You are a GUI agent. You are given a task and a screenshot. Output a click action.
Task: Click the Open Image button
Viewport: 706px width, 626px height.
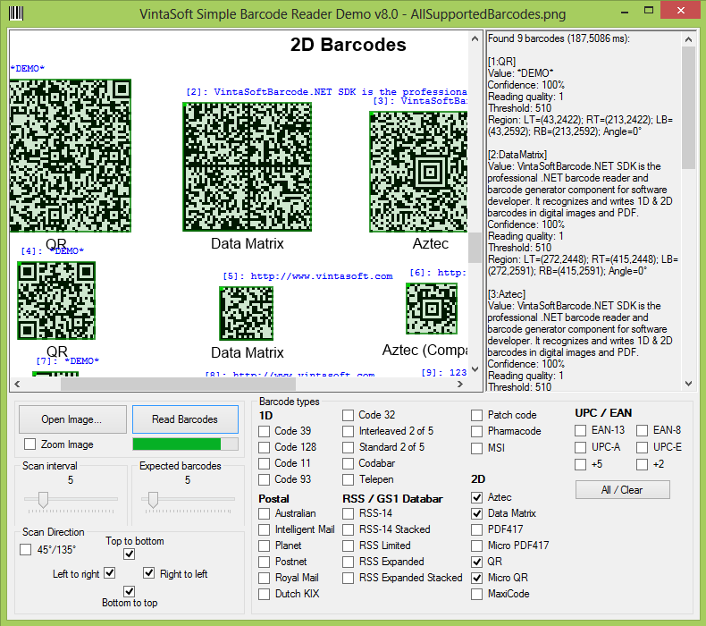72,419
